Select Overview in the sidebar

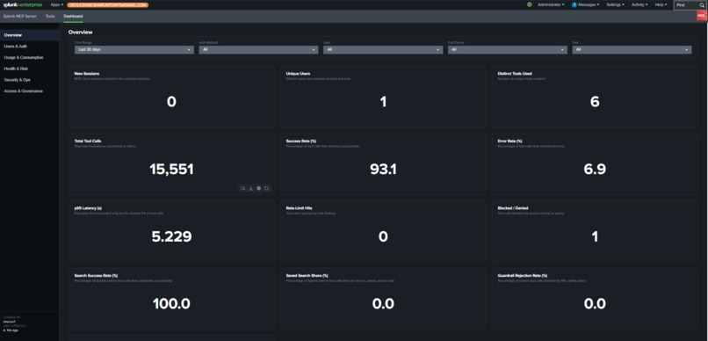[x=29, y=35]
